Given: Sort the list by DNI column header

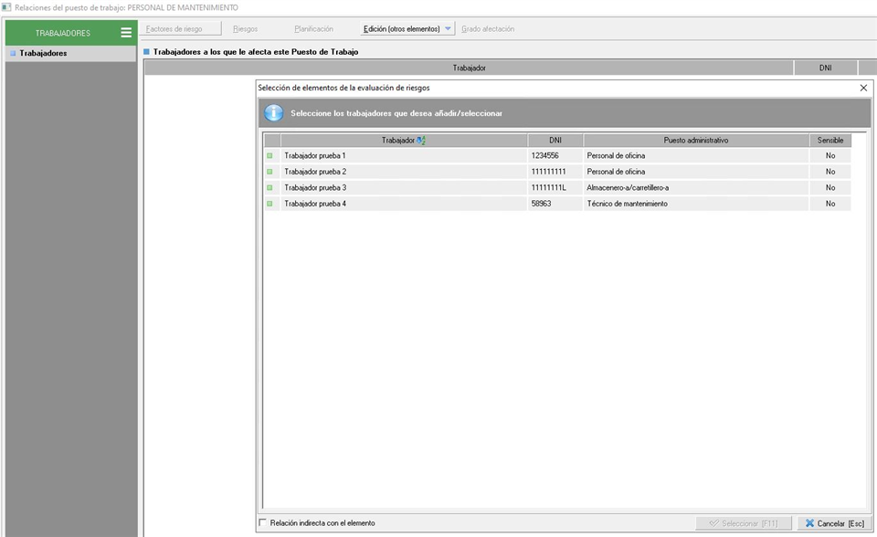Looking at the screenshot, I should click(x=555, y=141).
